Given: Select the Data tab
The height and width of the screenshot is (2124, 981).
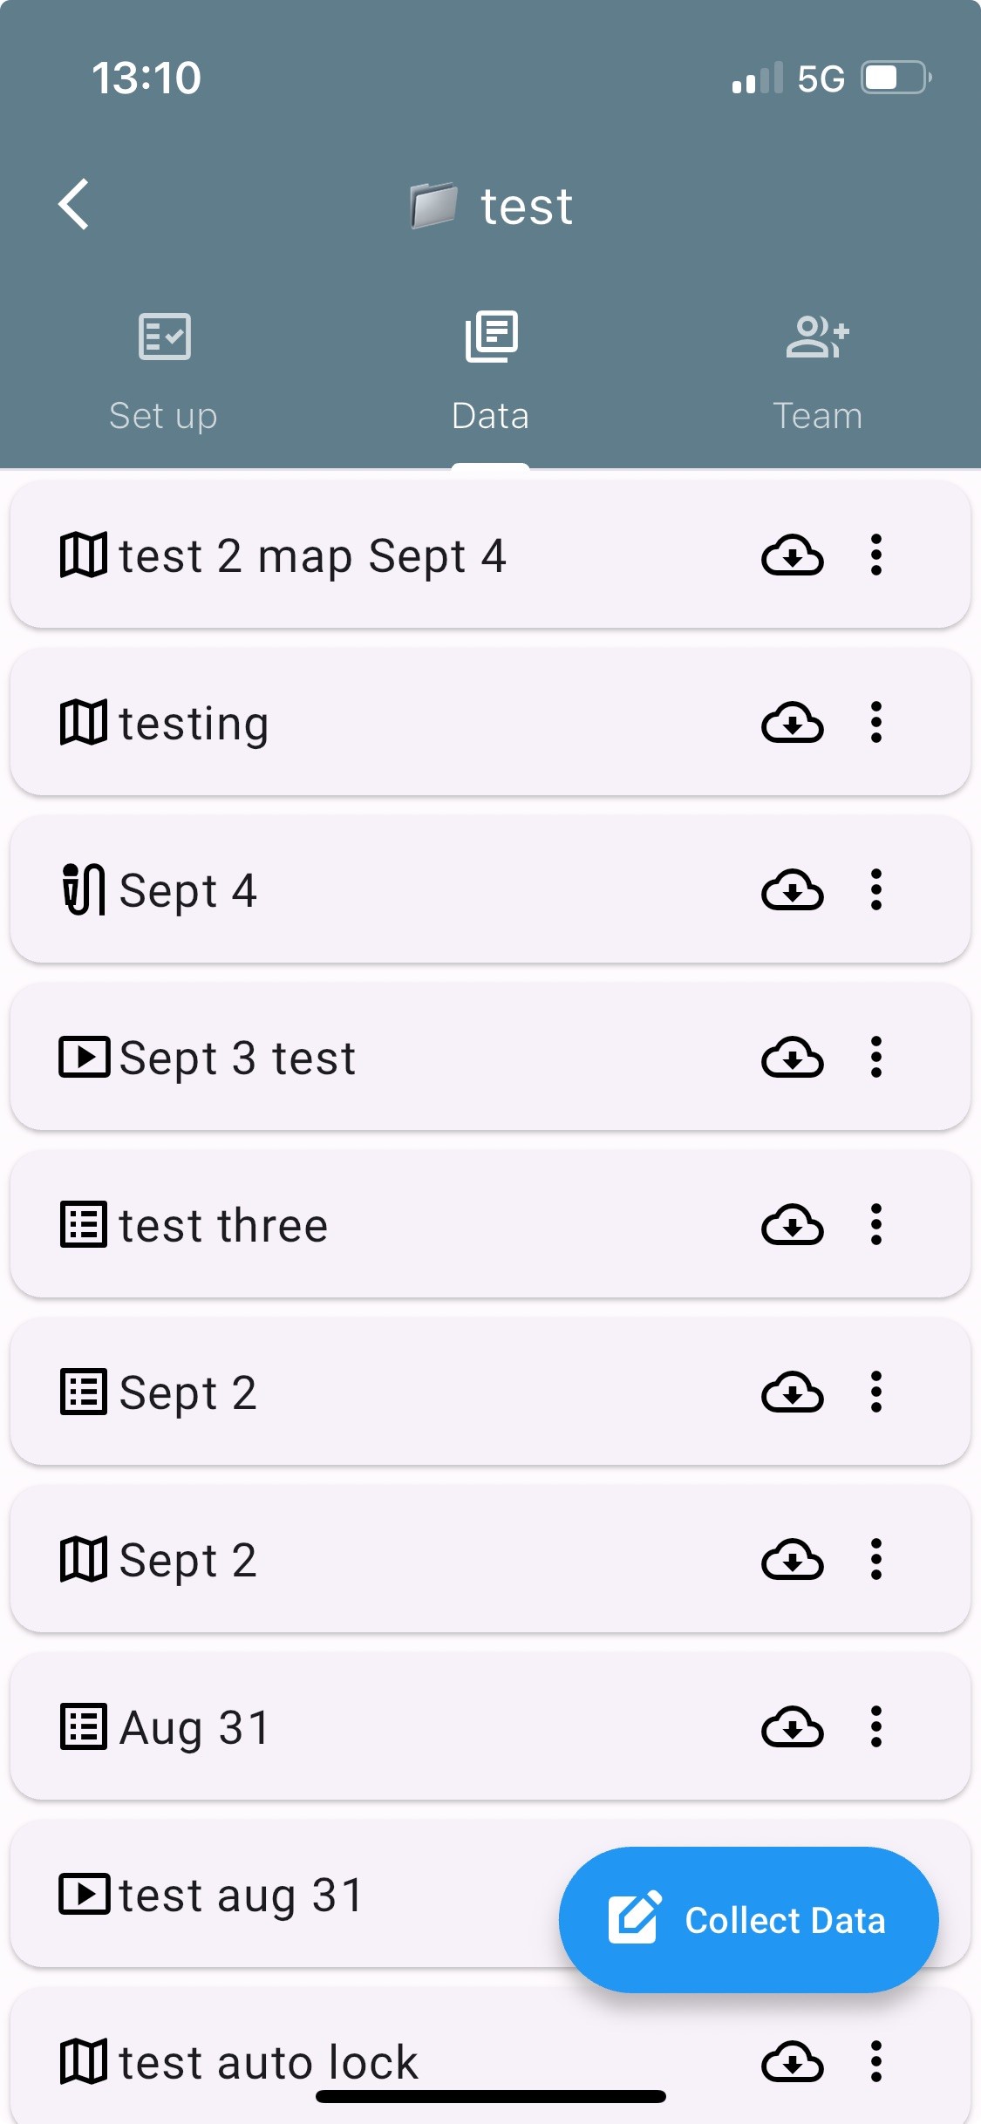Looking at the screenshot, I should [x=490, y=372].
